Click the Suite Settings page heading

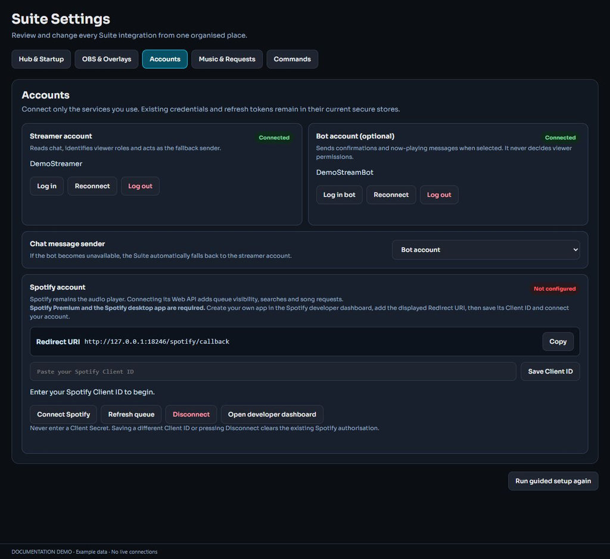tap(61, 19)
